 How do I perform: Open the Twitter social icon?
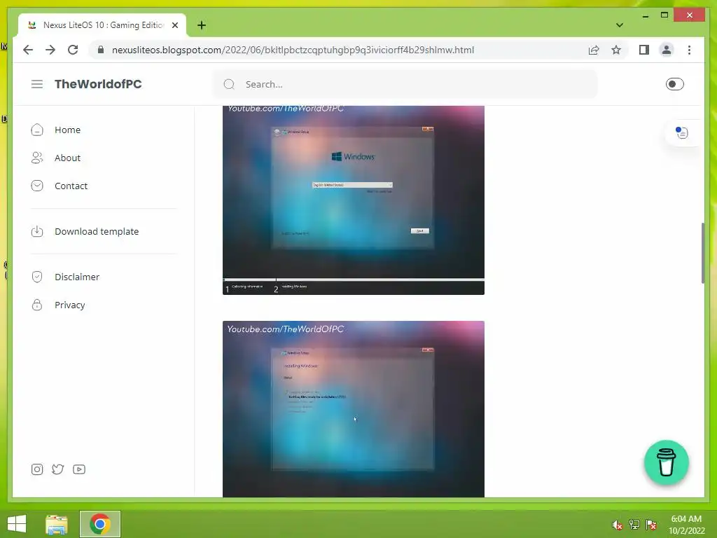(x=57, y=469)
